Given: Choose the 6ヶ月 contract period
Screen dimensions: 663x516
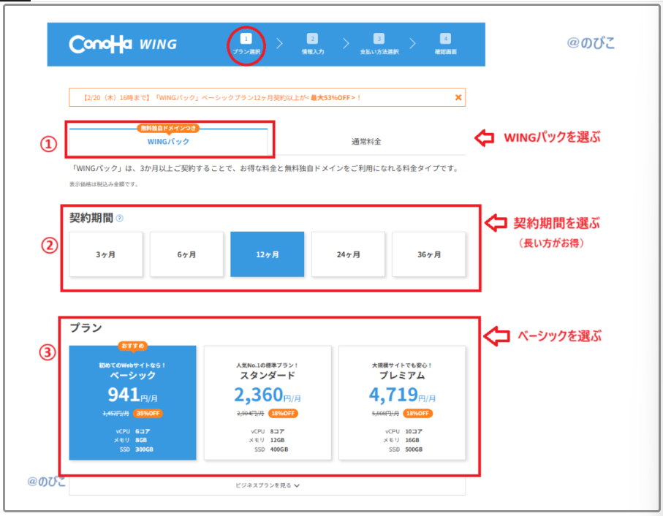Looking at the screenshot, I should pyautogui.click(x=186, y=254).
